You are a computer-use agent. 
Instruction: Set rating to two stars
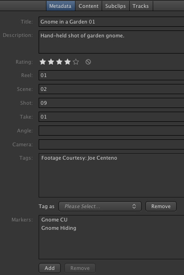pyautogui.click(x=51, y=62)
